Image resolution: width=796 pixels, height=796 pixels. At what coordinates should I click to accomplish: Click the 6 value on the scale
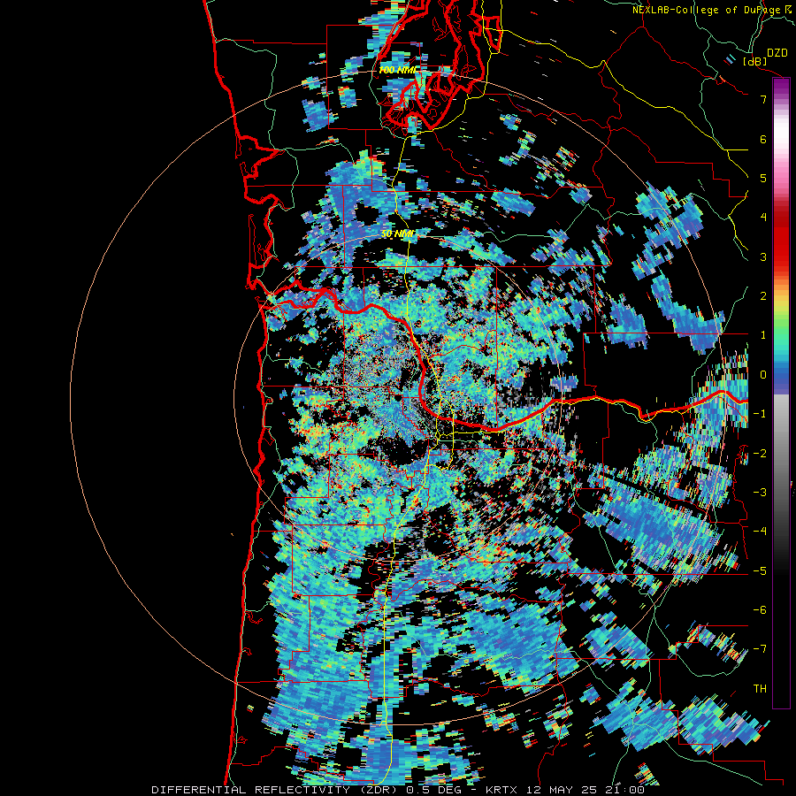(x=763, y=139)
